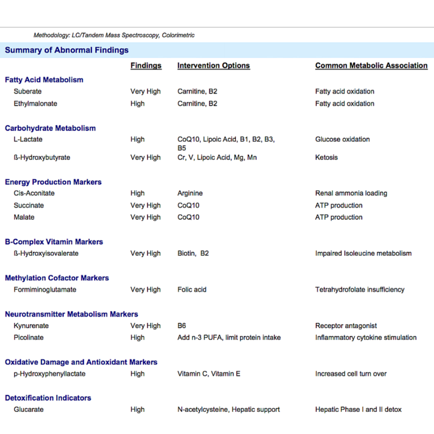Select the Energy Production Markers heading

click(x=53, y=182)
